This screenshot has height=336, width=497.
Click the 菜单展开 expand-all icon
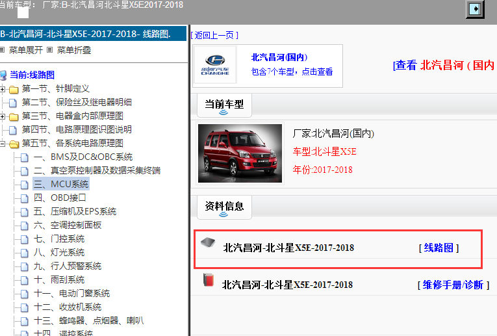pyautogui.click(x=2, y=50)
